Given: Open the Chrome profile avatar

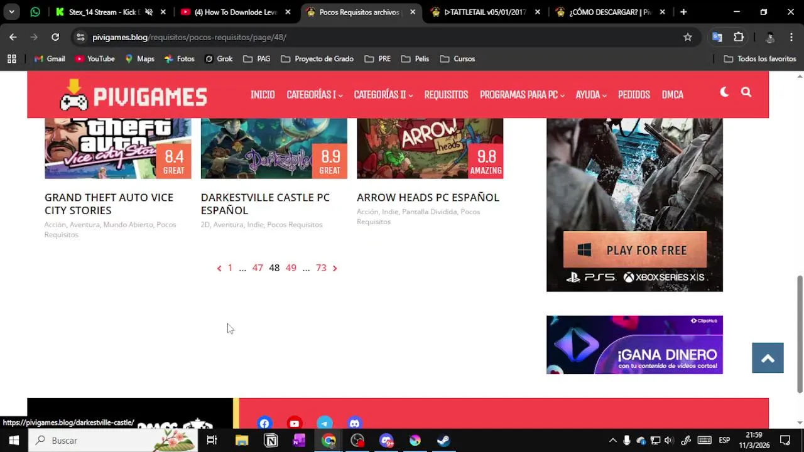Looking at the screenshot, I should tap(770, 37).
